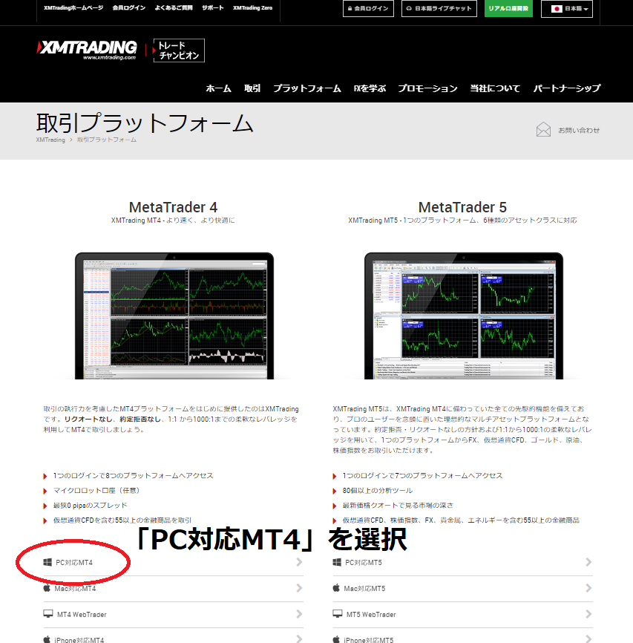Viewport: 633px width, 643px height.
Task: Click the MetaTrader 4 laptop image
Action: pos(174,316)
